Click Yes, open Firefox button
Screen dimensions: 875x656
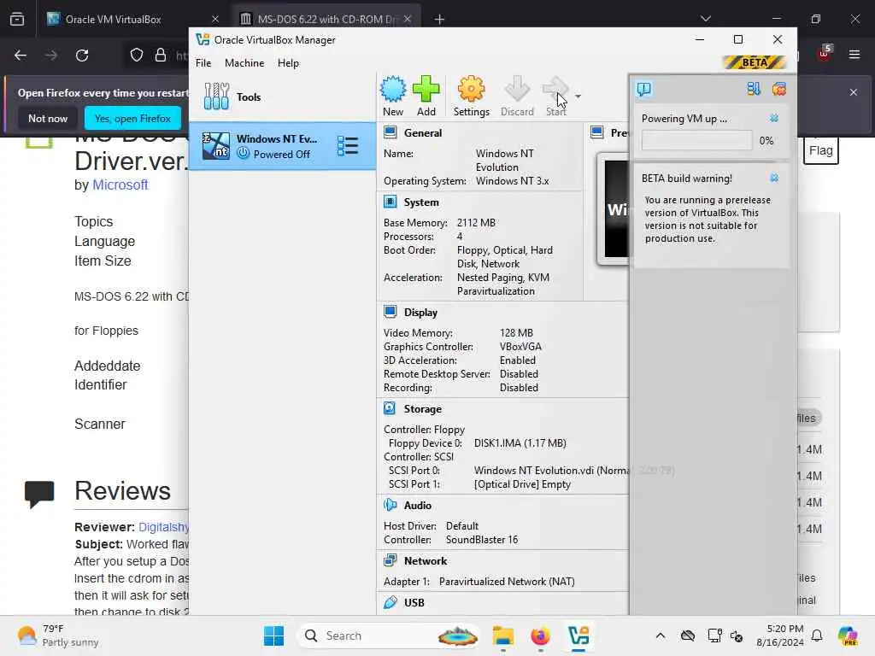coord(132,119)
